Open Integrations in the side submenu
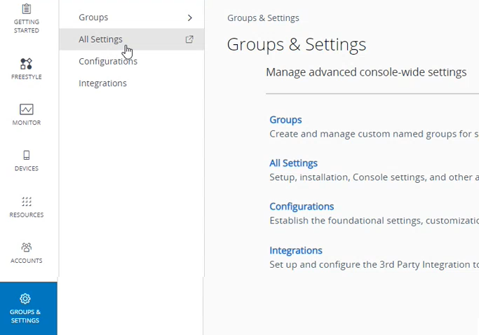Image resolution: width=479 pixels, height=335 pixels. coord(102,83)
